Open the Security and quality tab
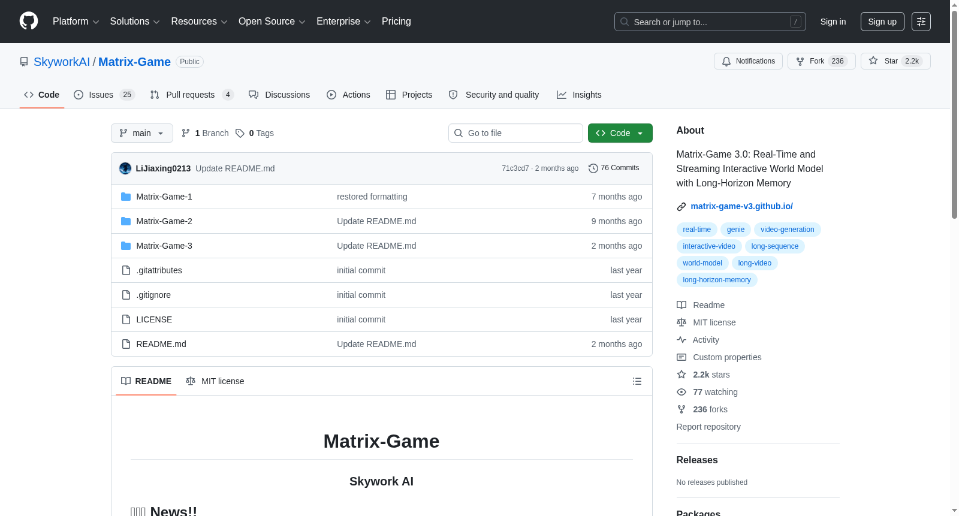The image size is (959, 516). point(494,95)
